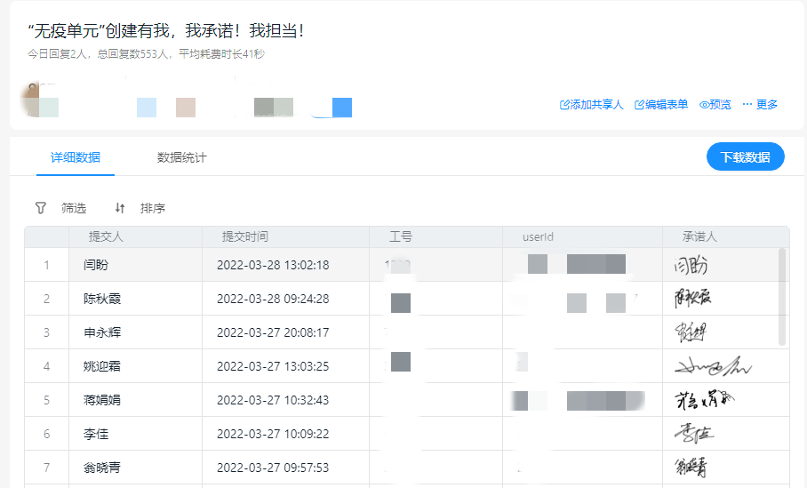Screen dimensions: 807x488
Task: Open the 编辑表单 link
Action: (x=667, y=105)
